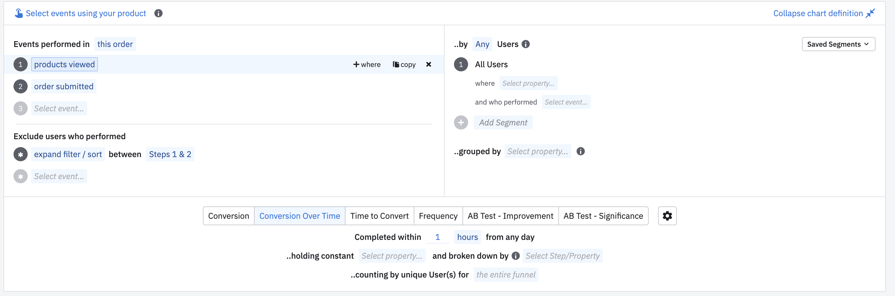Open the Steps 1 & 2 selector
This screenshot has width=895, height=296.
[170, 154]
